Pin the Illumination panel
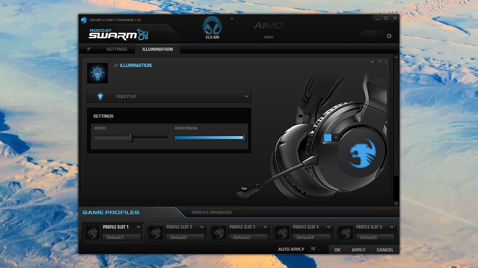478x268 pixels. [x=372, y=62]
